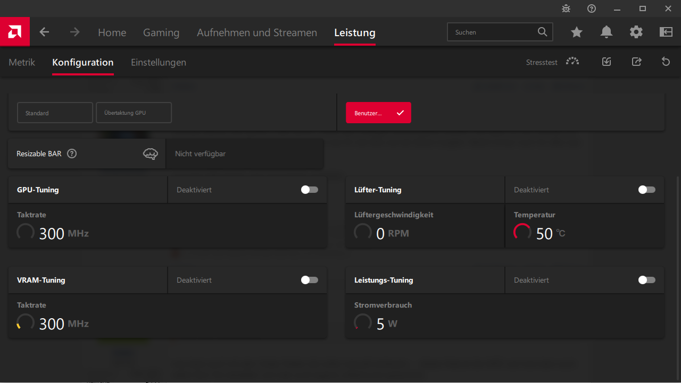Image resolution: width=681 pixels, height=383 pixels.
Task: Select the Leistung tab
Action: pos(355,32)
